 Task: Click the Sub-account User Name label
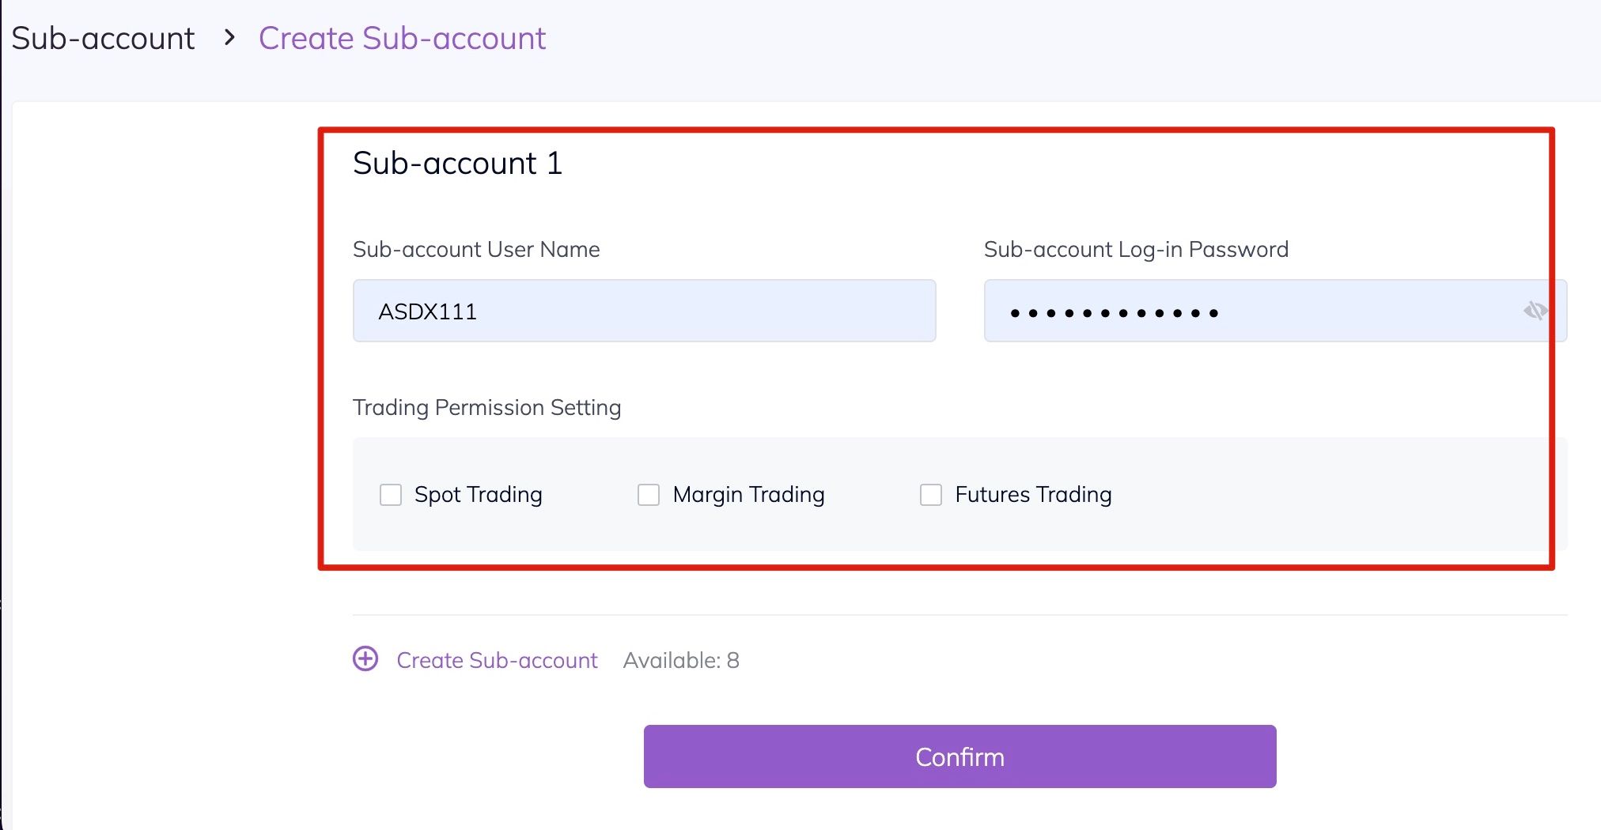point(476,250)
